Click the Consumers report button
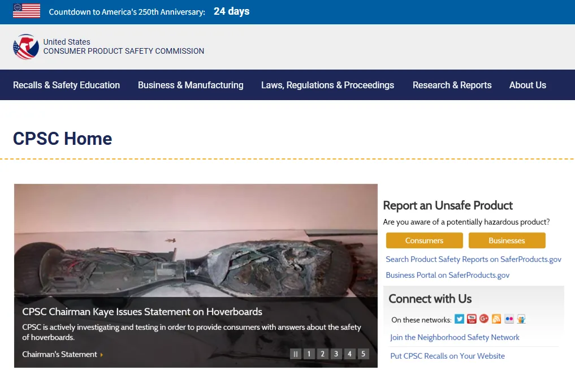Screen dimensions: 575x370 424,240
